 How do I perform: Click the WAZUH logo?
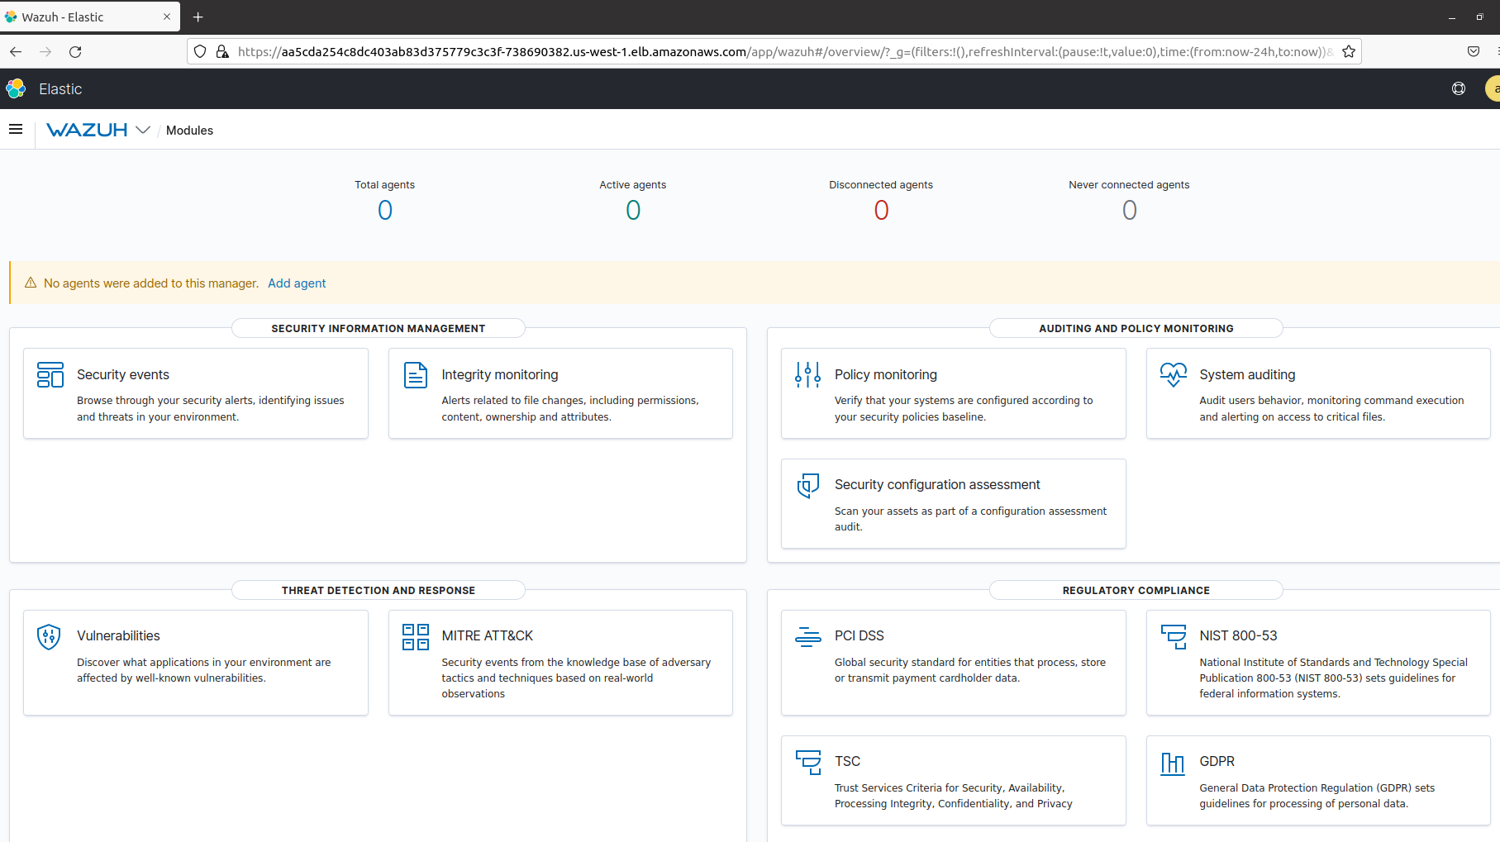[x=87, y=130]
